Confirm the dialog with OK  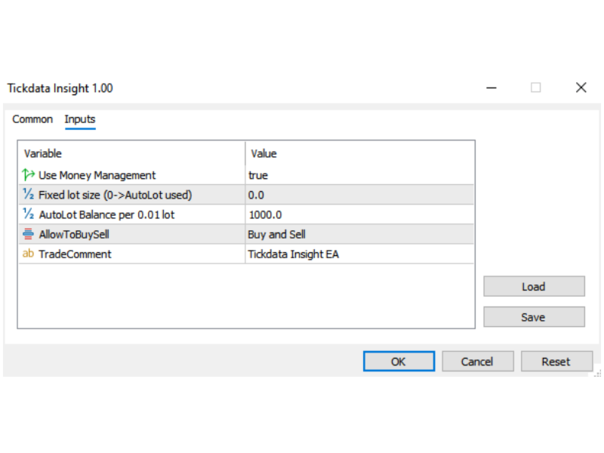click(399, 362)
